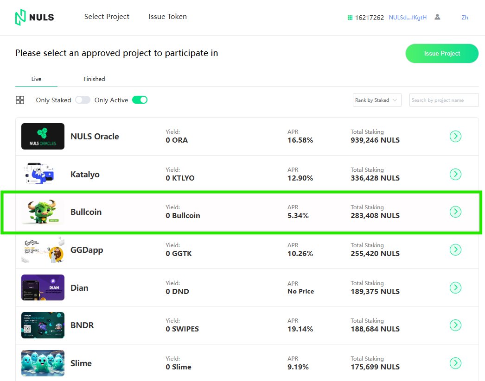Image resolution: width=485 pixels, height=381 pixels.
Task: Click 336,428 NULS total staking
Action: [x=375, y=178]
